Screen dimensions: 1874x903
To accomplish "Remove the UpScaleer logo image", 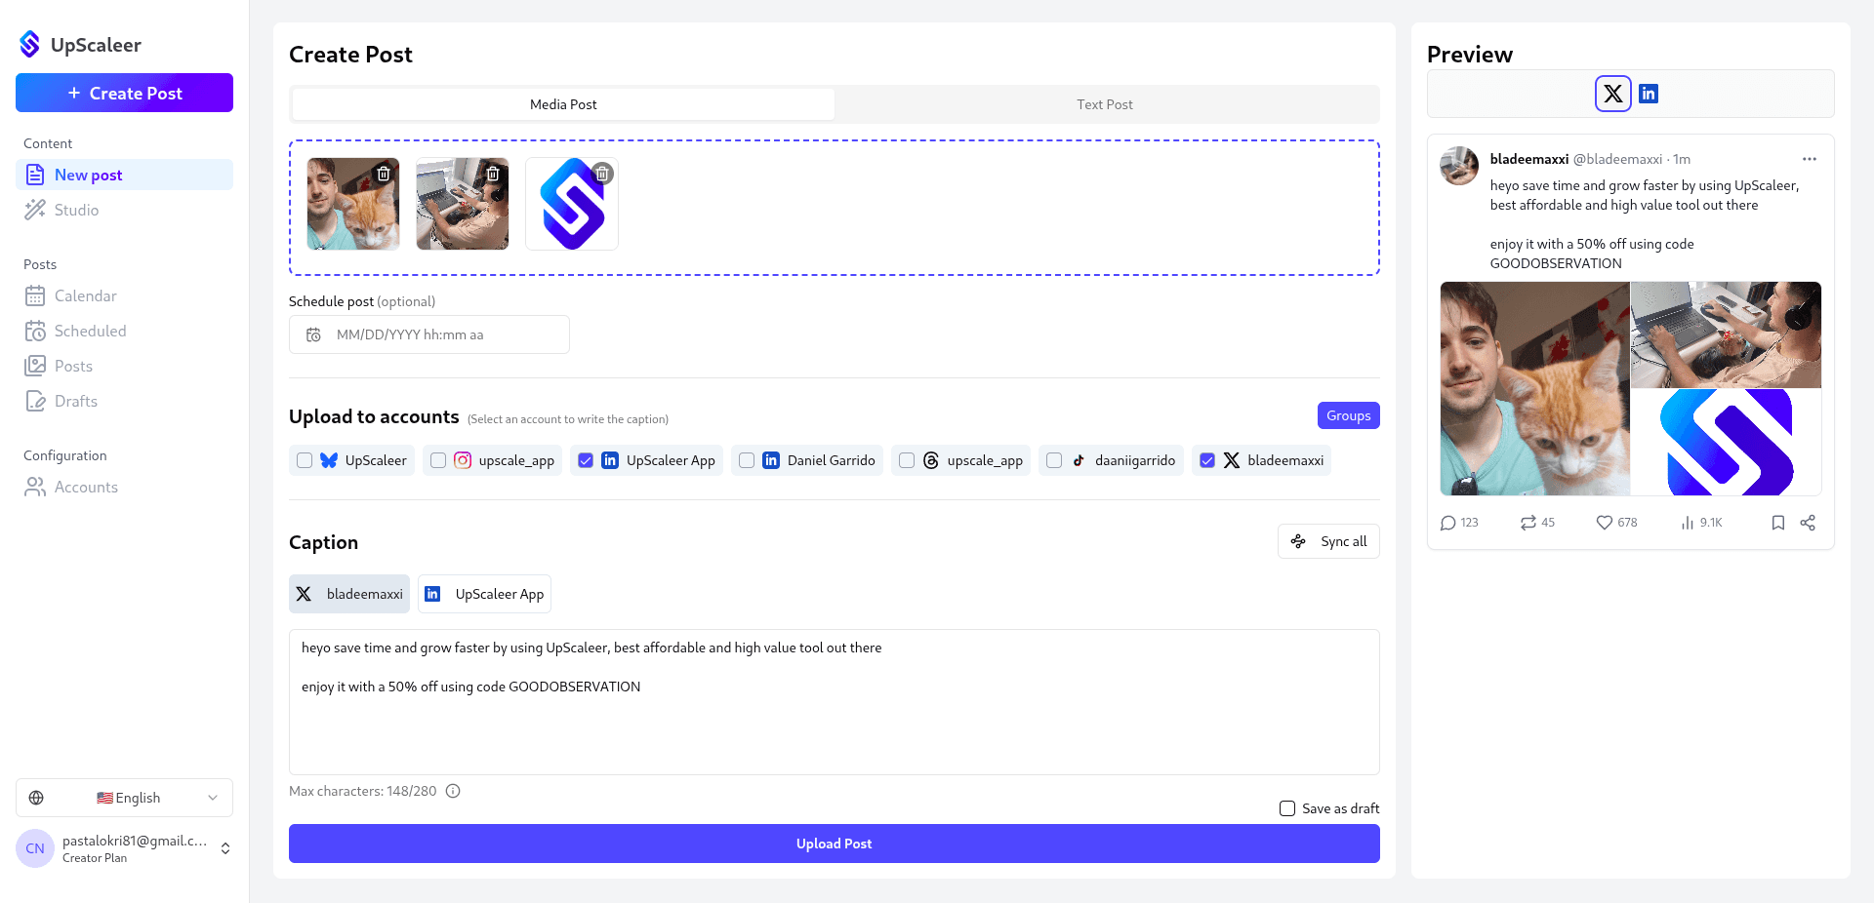I will [602, 174].
